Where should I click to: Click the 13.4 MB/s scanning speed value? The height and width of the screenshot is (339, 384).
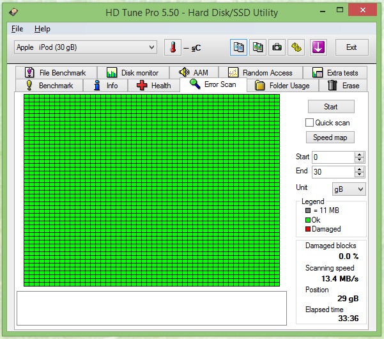click(x=340, y=279)
